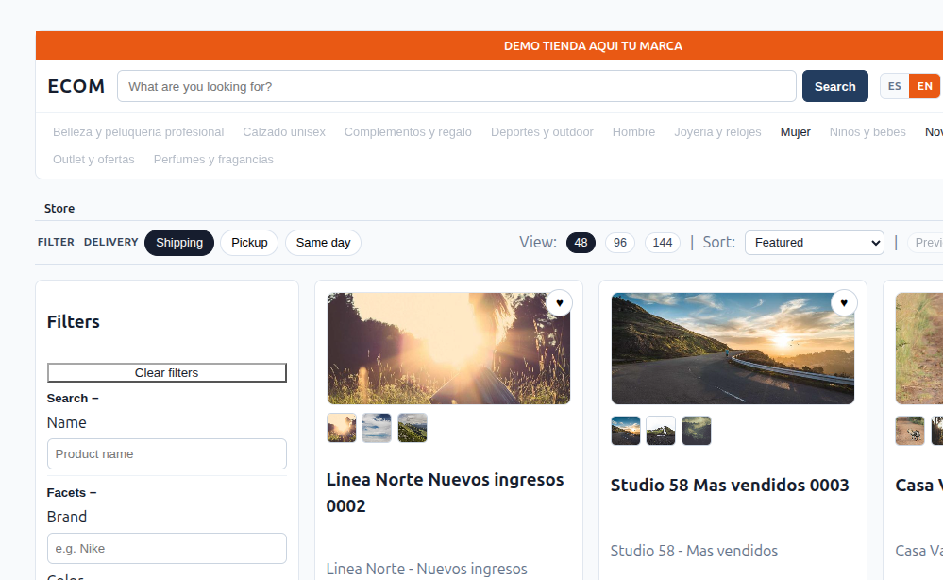Select third dark thumbnail under Studio 58
The height and width of the screenshot is (580, 943).
point(697,431)
